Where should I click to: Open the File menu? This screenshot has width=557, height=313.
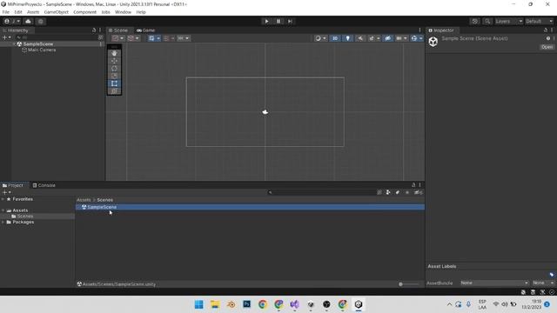(6, 12)
